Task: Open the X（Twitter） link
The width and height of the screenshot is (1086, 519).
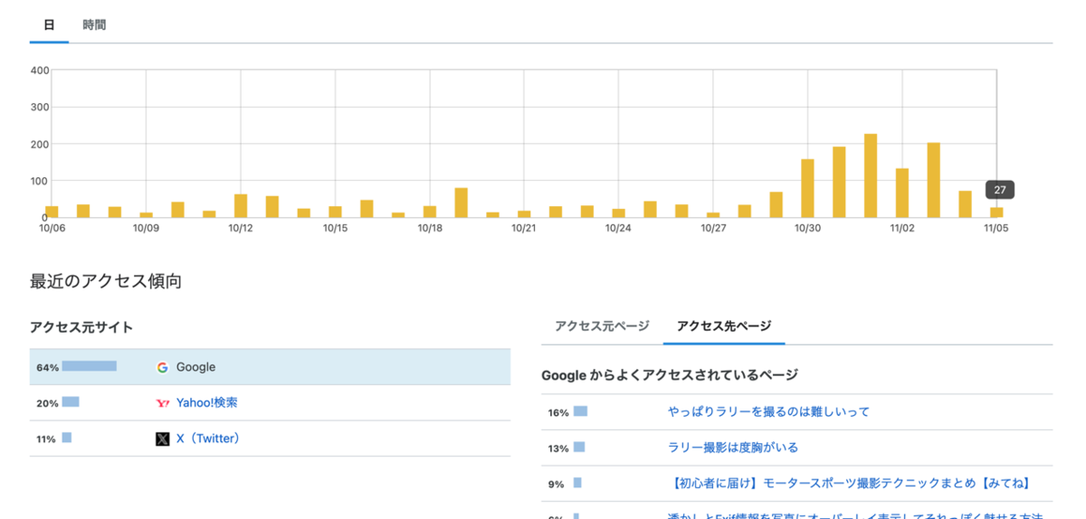Action: (x=210, y=439)
